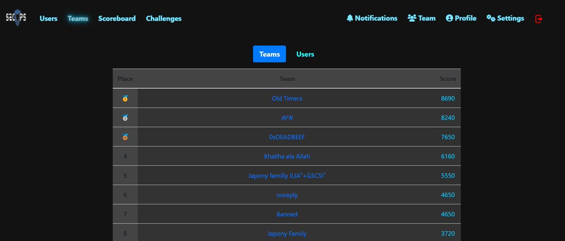This screenshot has height=241, width=565.
Task: Open the Japony Family team link
Action: [287, 233]
